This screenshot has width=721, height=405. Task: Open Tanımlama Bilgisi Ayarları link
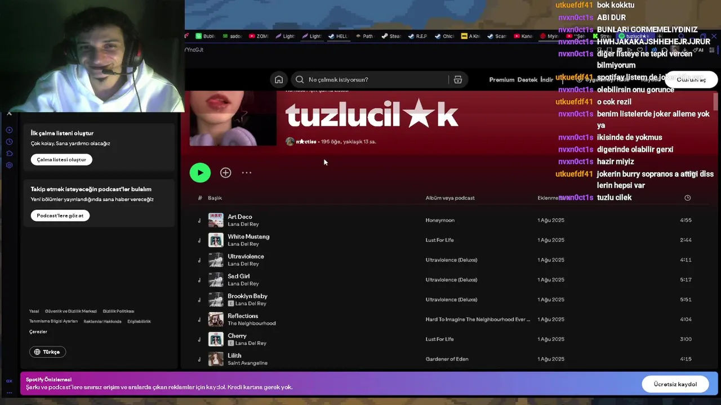click(54, 321)
